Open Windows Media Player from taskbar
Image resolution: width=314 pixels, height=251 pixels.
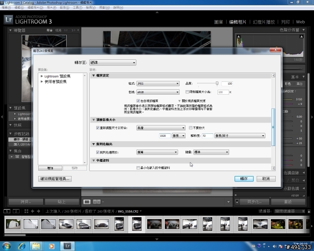pos(51,246)
